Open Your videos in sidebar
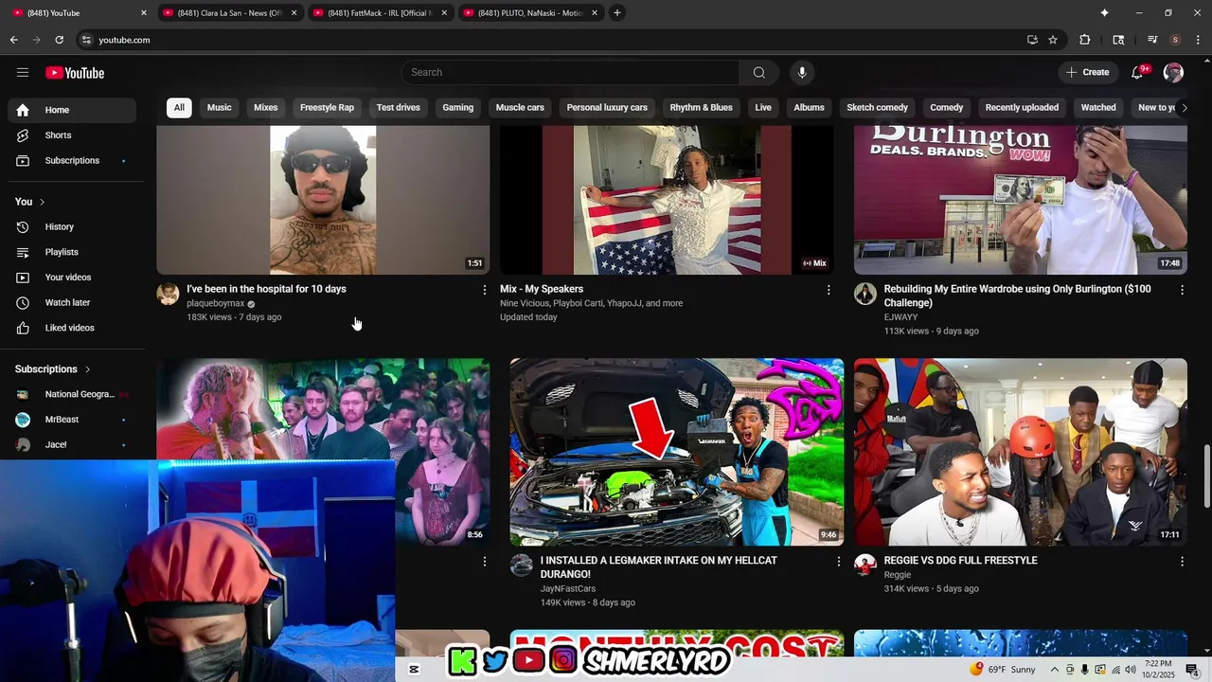 point(72,278)
